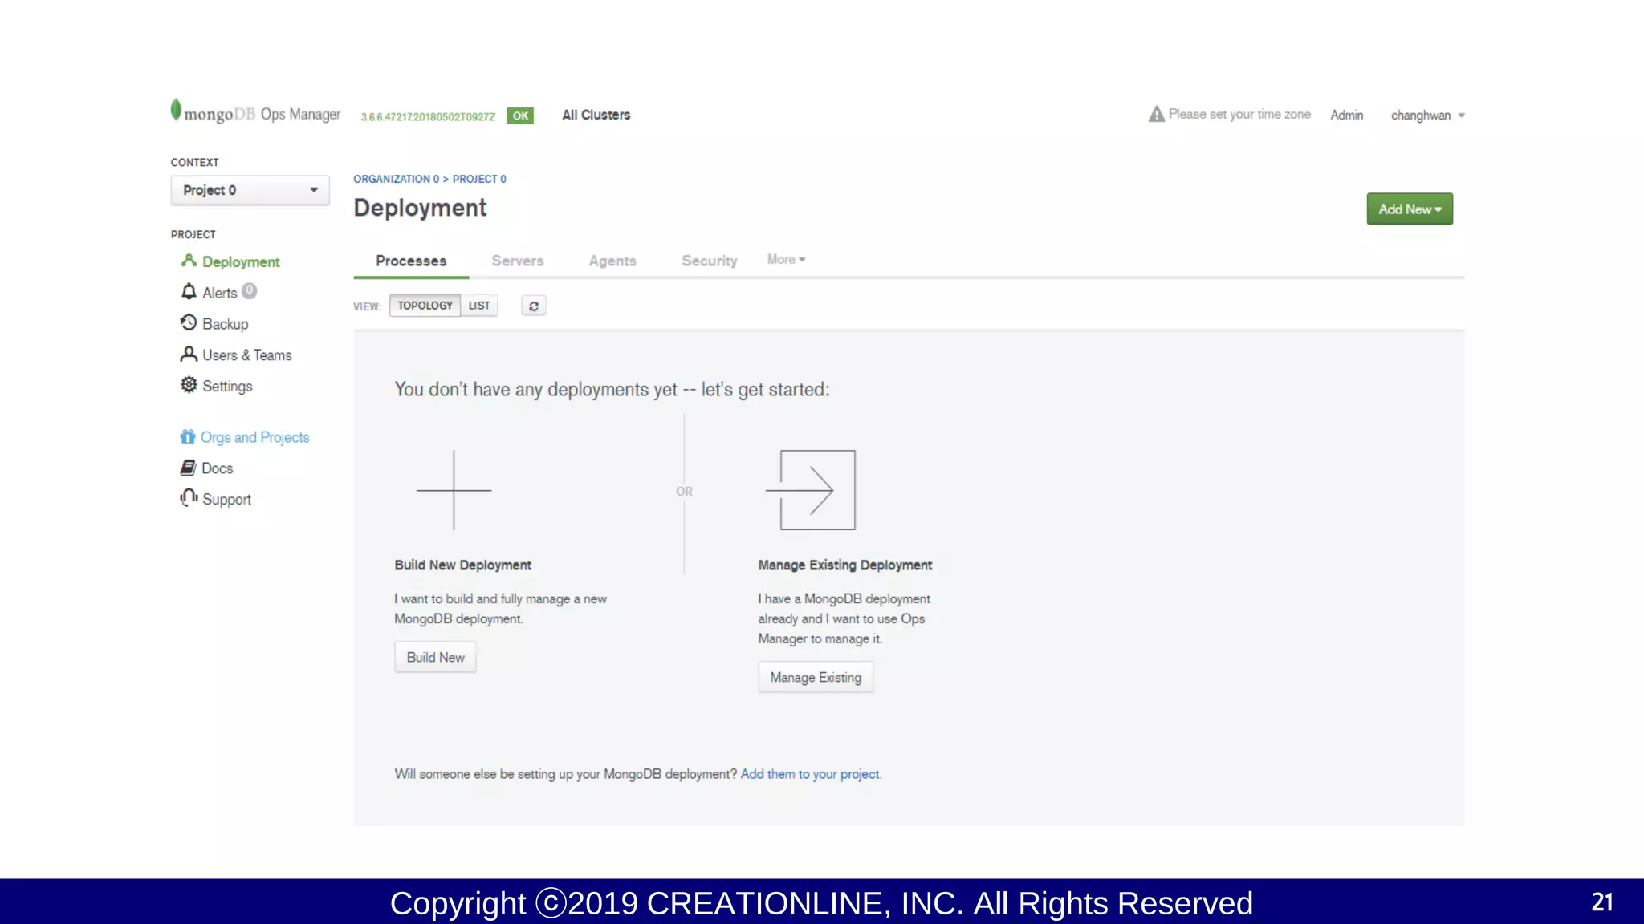Click the refresh view icon

(534, 306)
